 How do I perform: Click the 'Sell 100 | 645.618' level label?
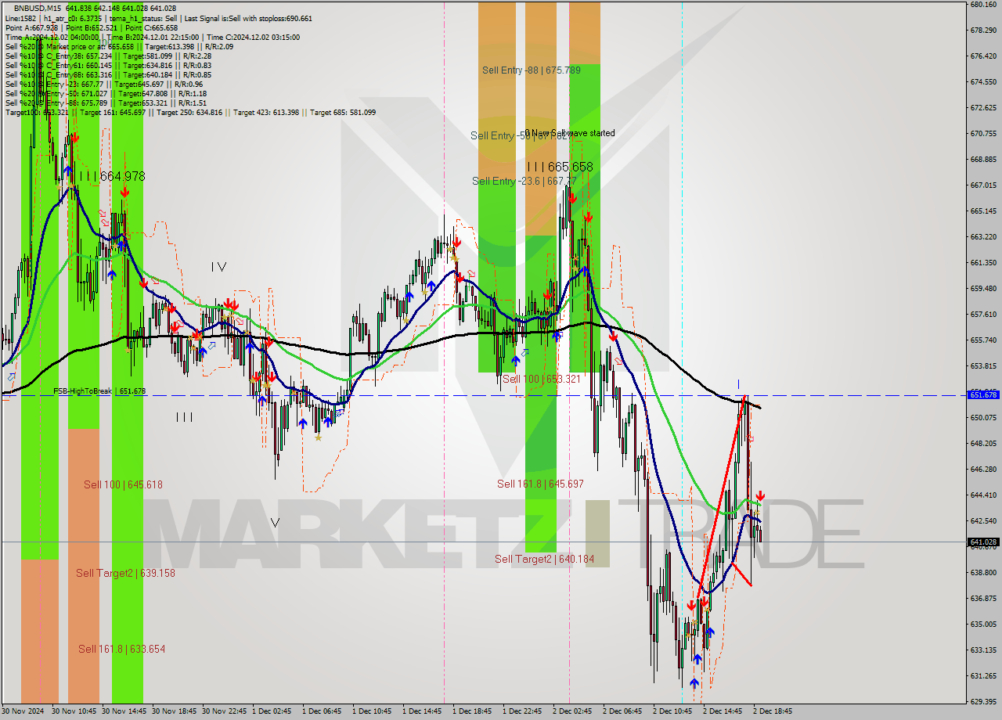coord(123,484)
